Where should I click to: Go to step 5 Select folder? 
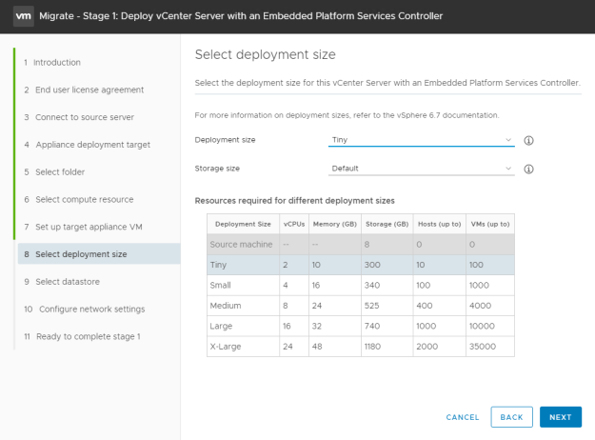54,172
